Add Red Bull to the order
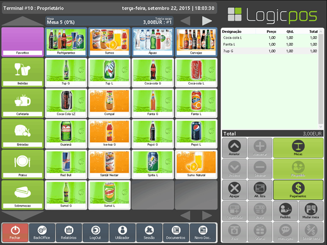This screenshot has width=327, height=245. (x=66, y=164)
